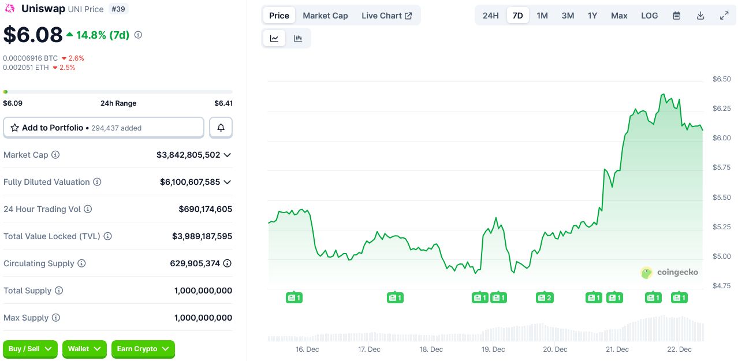Click a green announcement marker below the chart
The height and width of the screenshot is (361, 738).
(295, 297)
